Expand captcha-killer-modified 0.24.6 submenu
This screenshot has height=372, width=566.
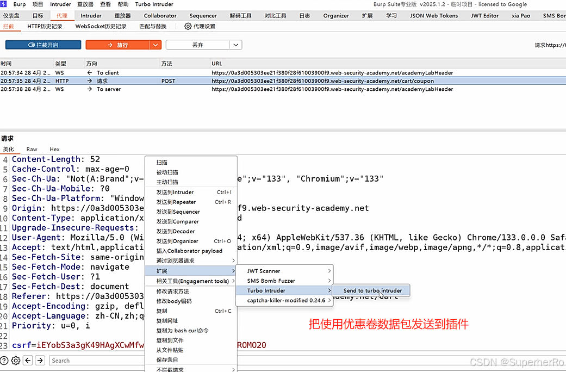tap(284, 300)
